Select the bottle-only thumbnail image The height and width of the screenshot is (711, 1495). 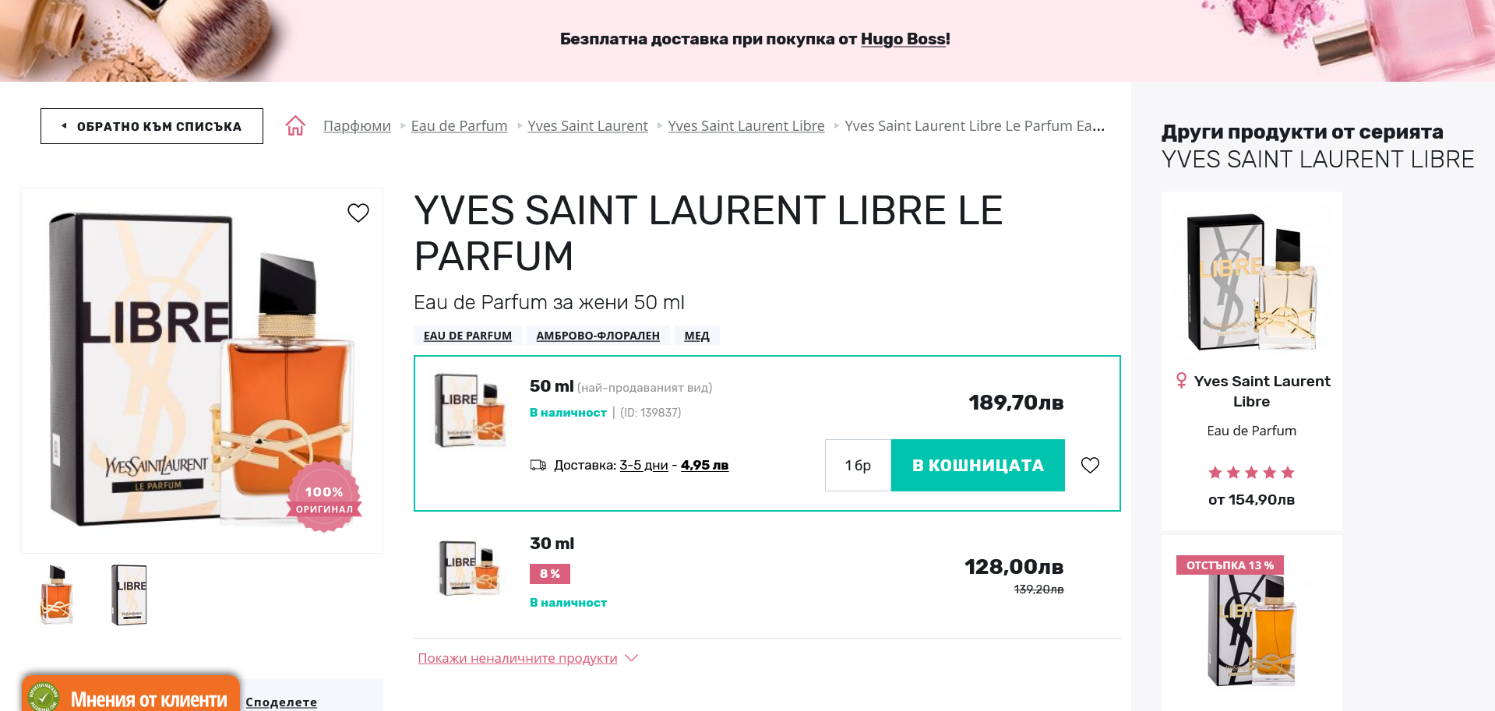tap(57, 595)
